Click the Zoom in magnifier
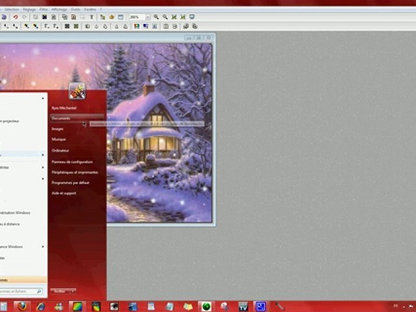The height and width of the screenshot is (312, 416). (156, 17)
